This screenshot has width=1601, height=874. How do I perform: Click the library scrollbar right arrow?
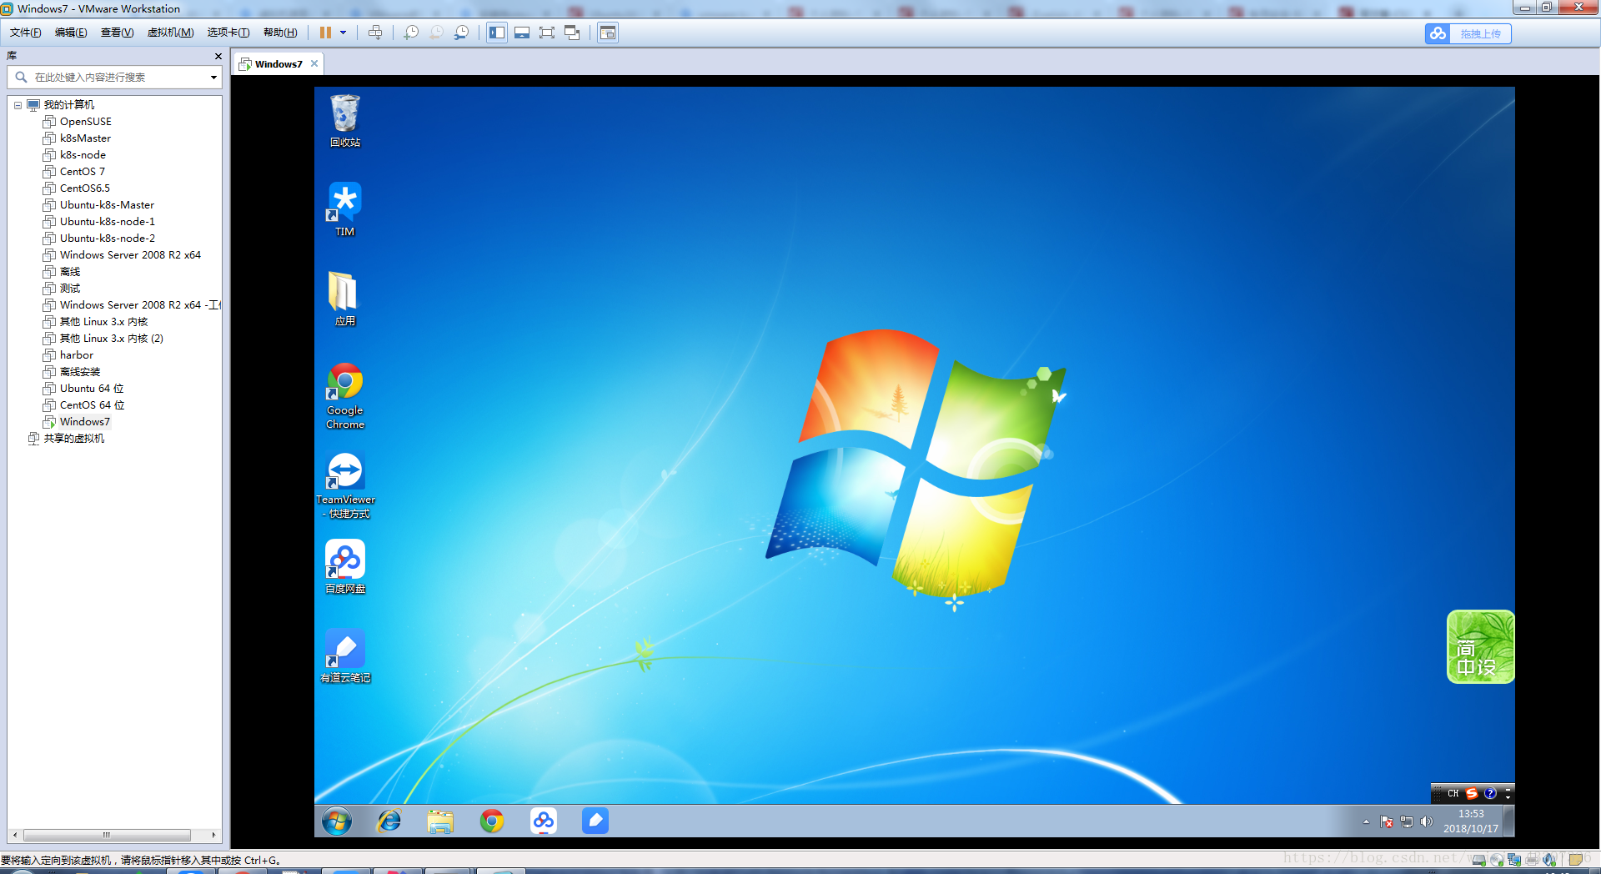213,835
